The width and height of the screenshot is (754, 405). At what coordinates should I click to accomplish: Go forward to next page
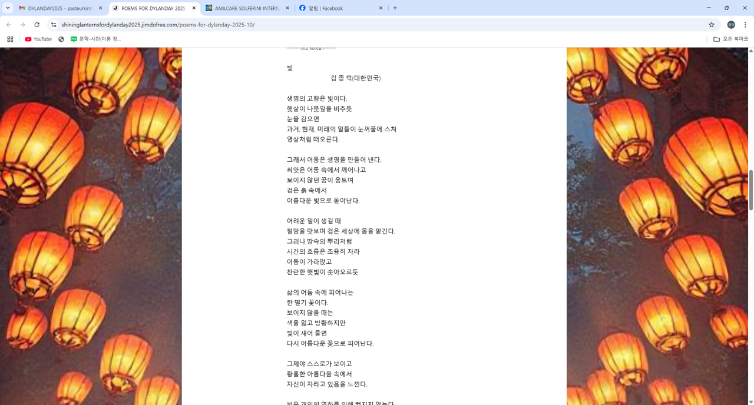23,25
